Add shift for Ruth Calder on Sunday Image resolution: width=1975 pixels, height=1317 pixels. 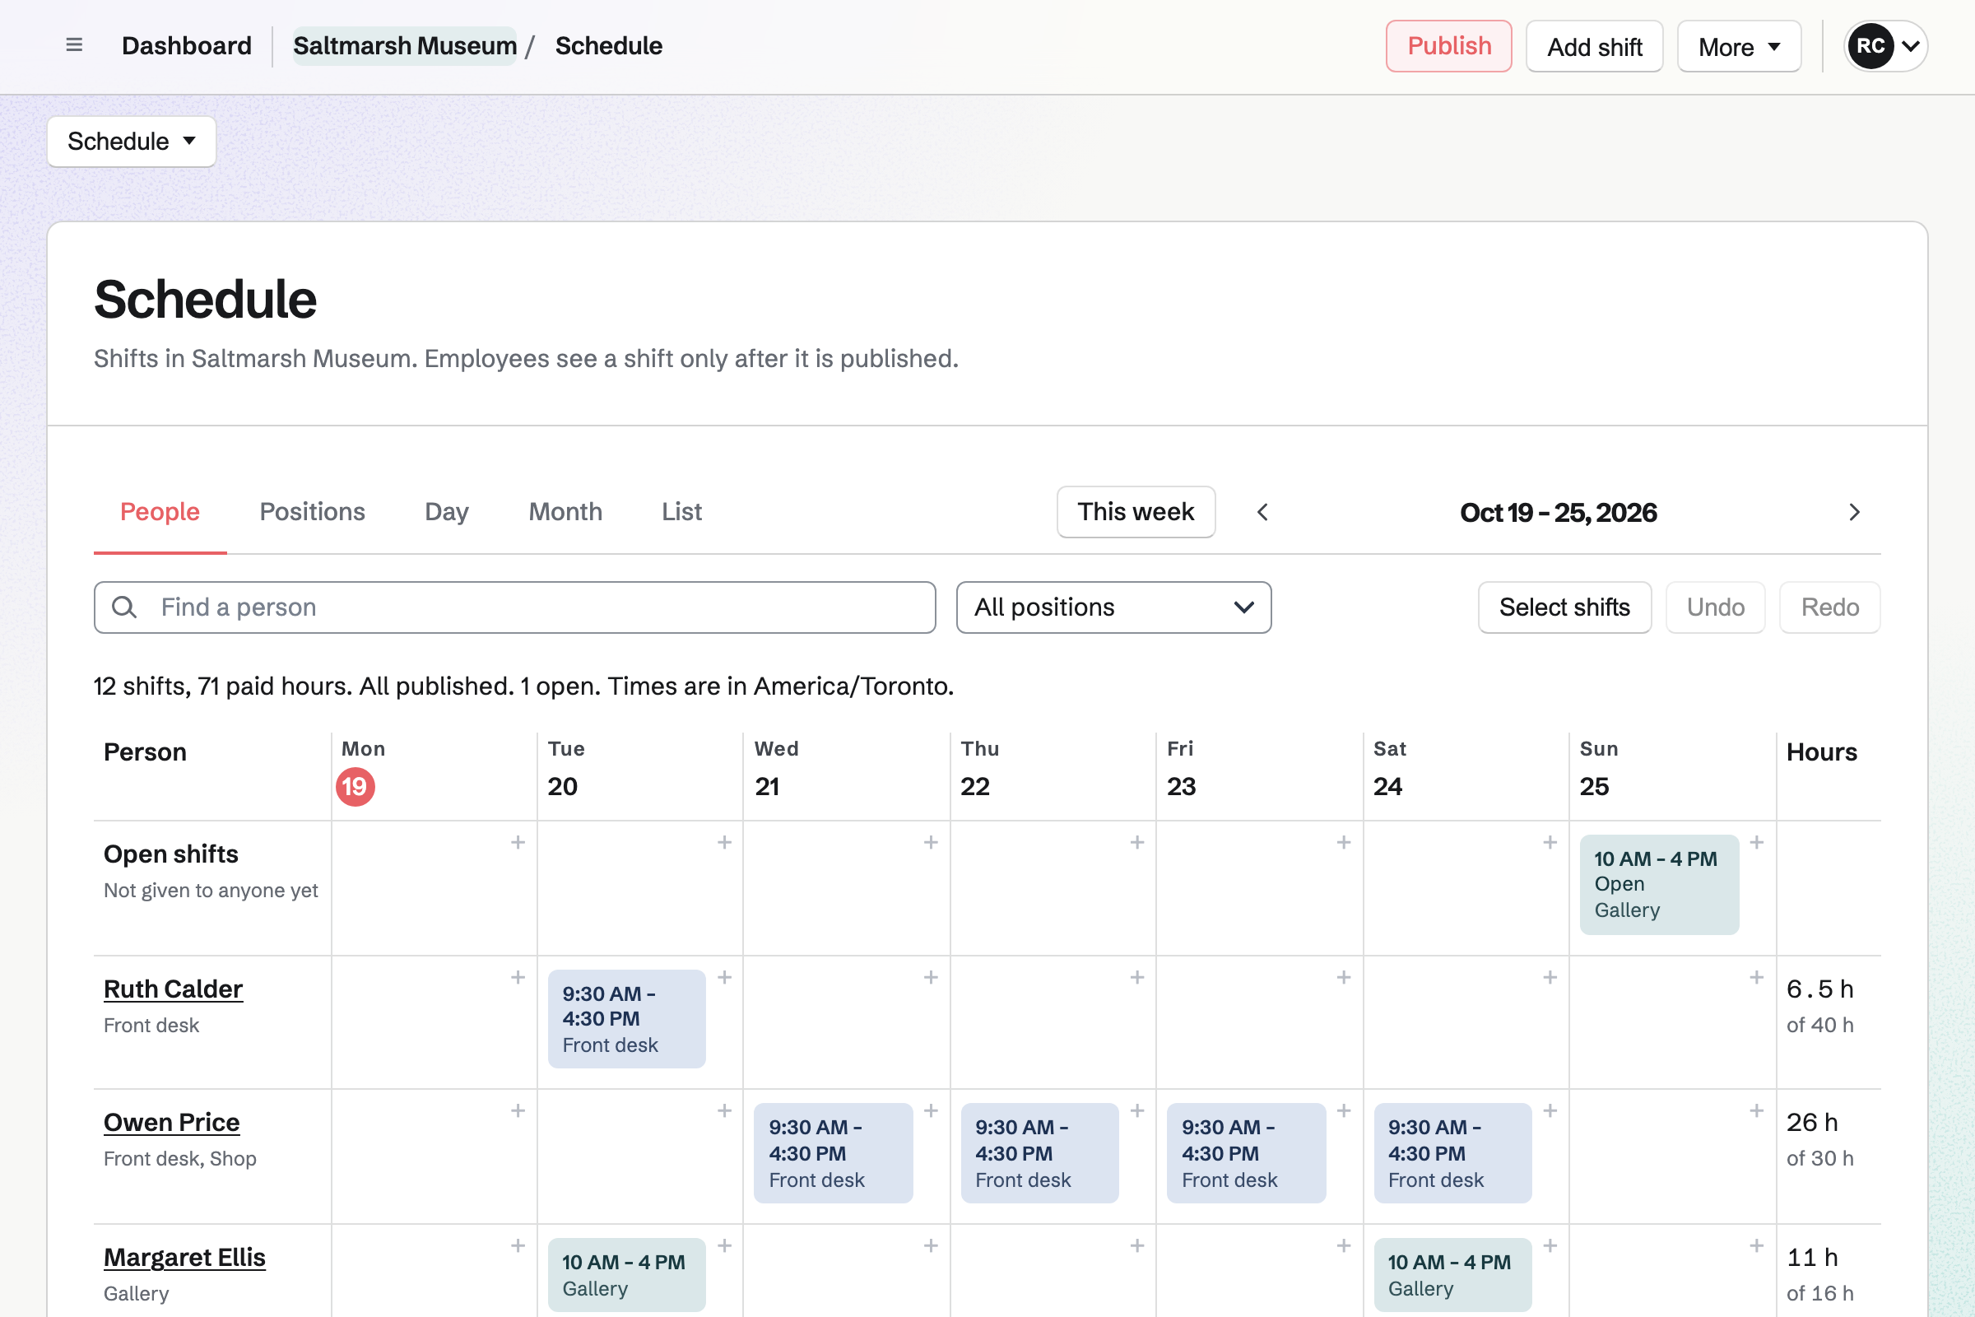[1757, 978]
